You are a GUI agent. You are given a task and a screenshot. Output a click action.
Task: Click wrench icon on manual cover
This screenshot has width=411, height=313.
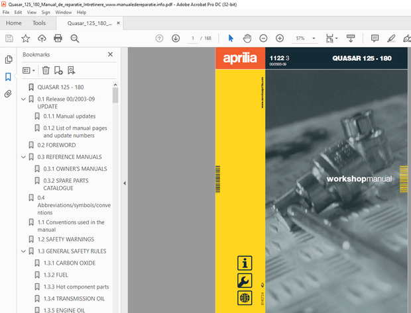(245, 281)
